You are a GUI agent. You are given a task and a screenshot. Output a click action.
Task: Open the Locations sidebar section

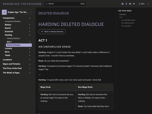(x=7, y=60)
